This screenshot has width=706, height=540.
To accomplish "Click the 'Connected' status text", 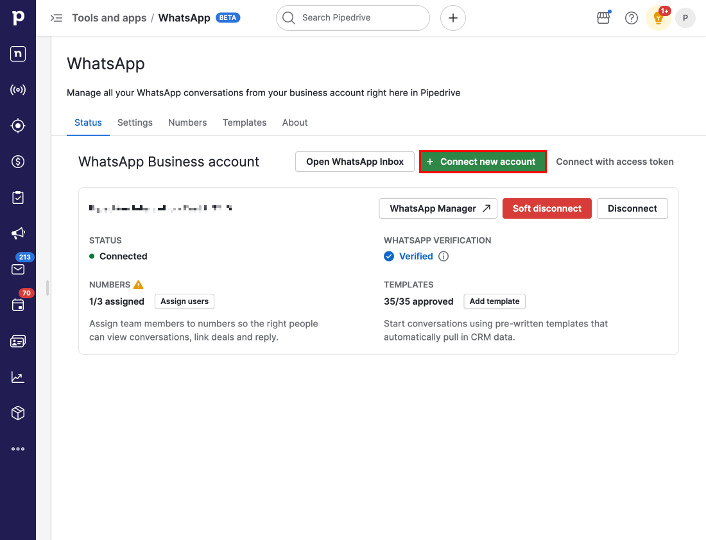I will 123,256.
